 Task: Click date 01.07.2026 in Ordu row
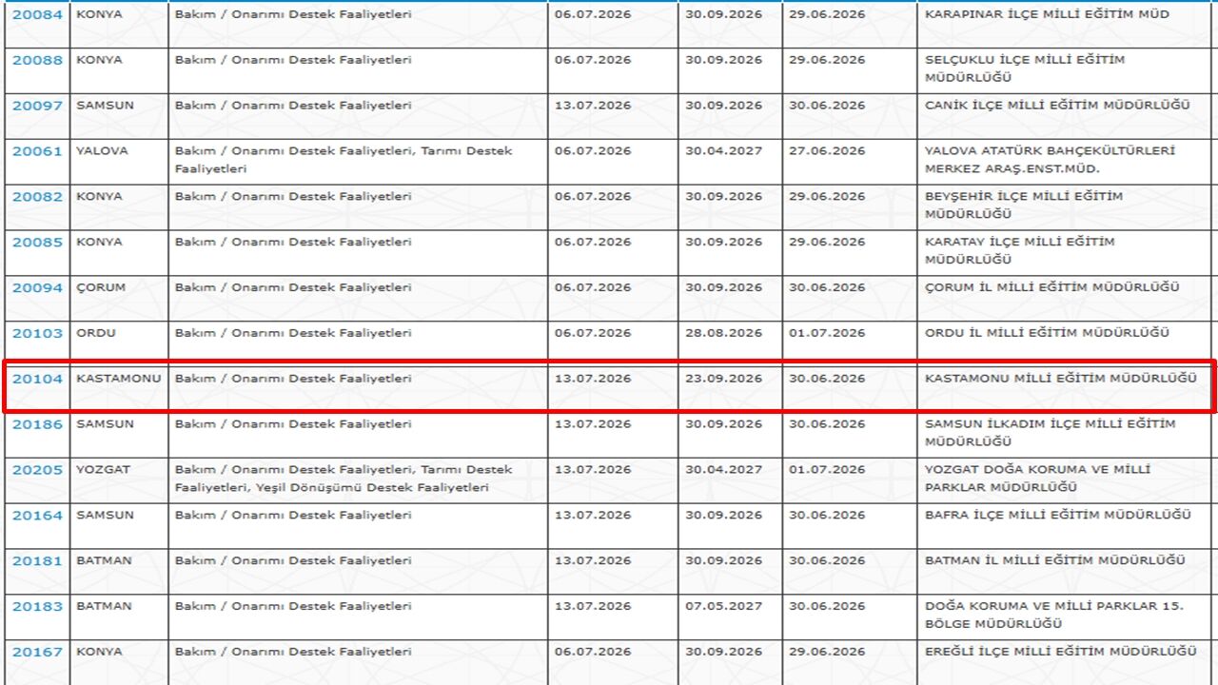point(827,333)
